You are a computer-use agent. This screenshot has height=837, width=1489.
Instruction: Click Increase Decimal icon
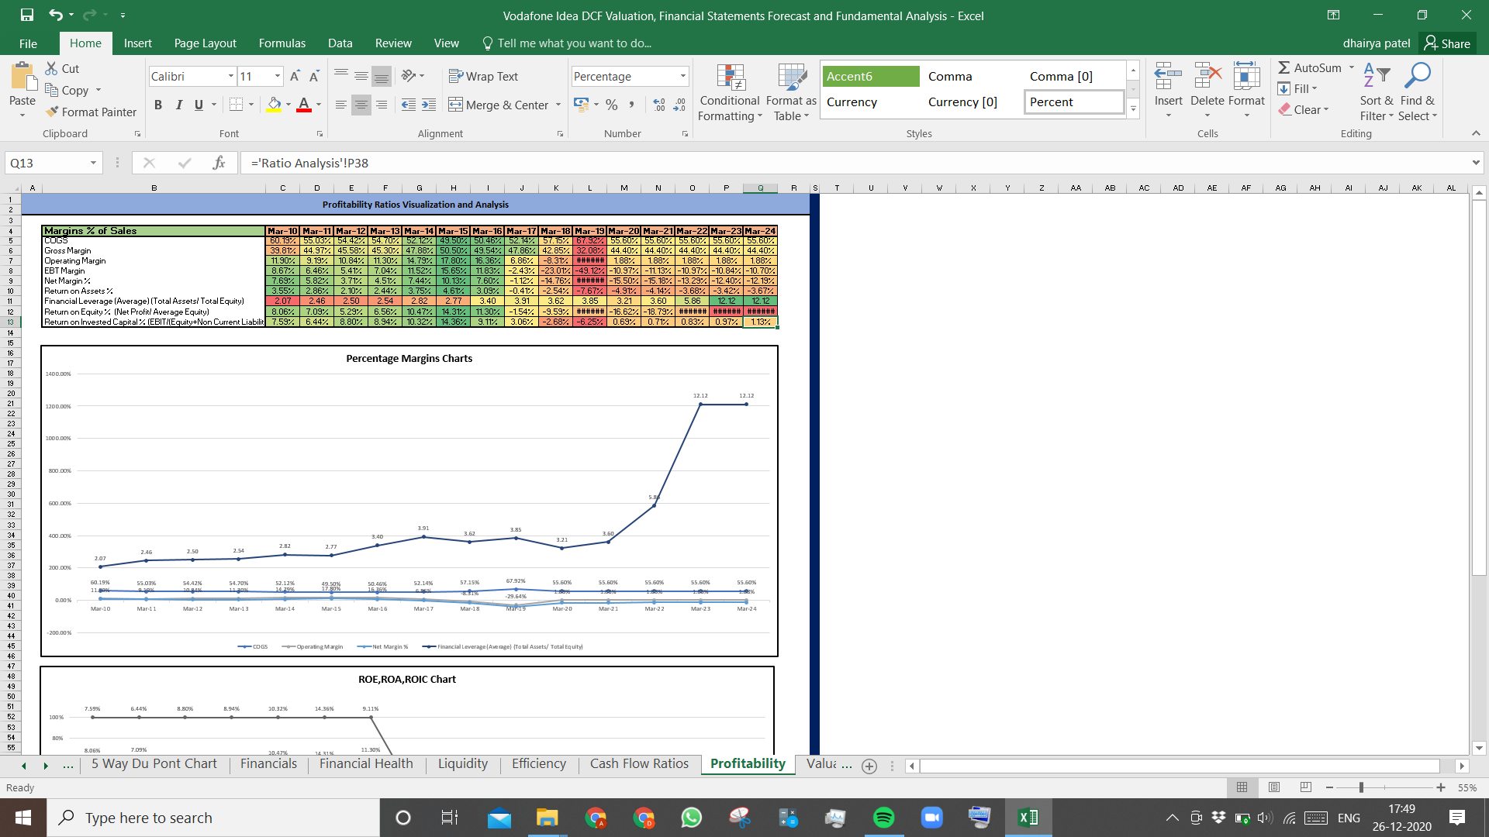659,105
